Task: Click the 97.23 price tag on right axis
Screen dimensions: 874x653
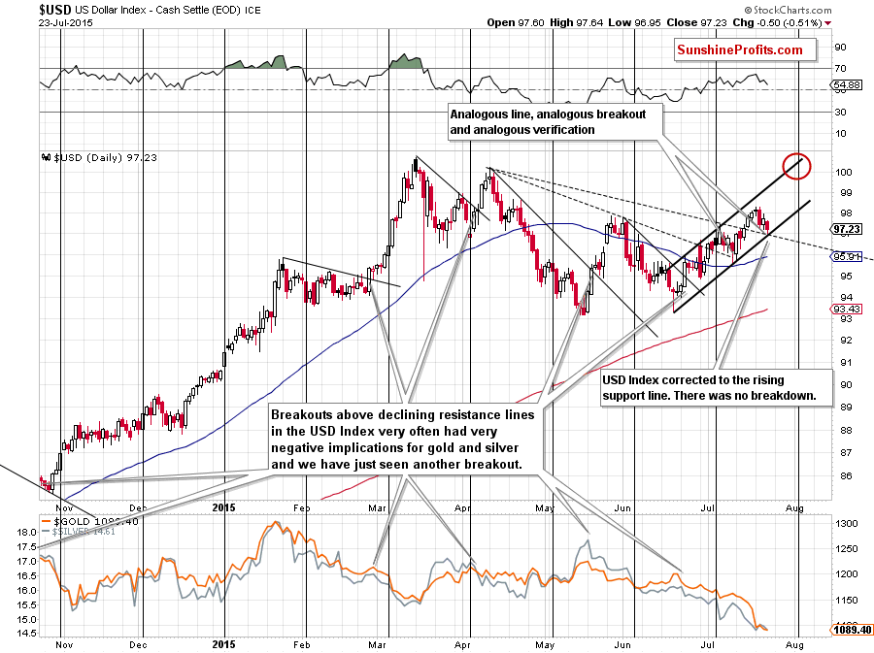Action: click(x=847, y=229)
